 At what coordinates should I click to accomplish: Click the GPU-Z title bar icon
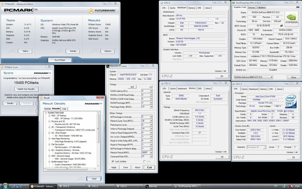(234, 3)
